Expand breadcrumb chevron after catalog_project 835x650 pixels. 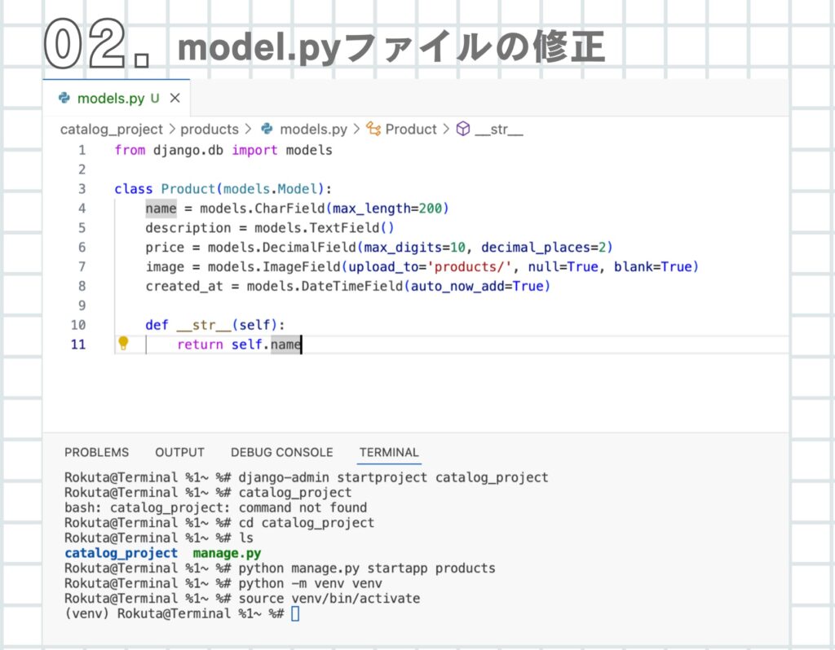(x=171, y=130)
